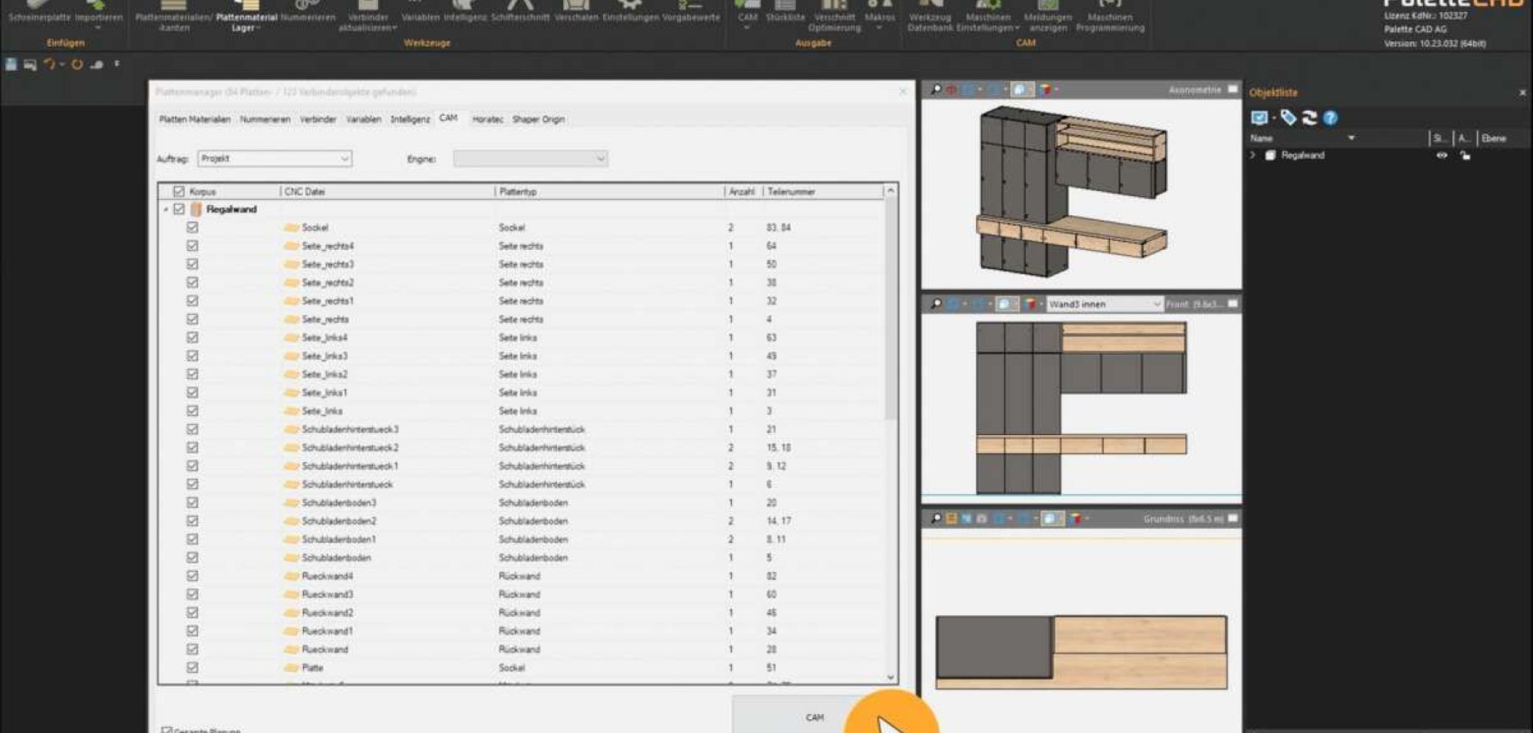The width and height of the screenshot is (1533, 733).
Task: Click the magnifier icon in Axonometrie view
Action: 935,90
